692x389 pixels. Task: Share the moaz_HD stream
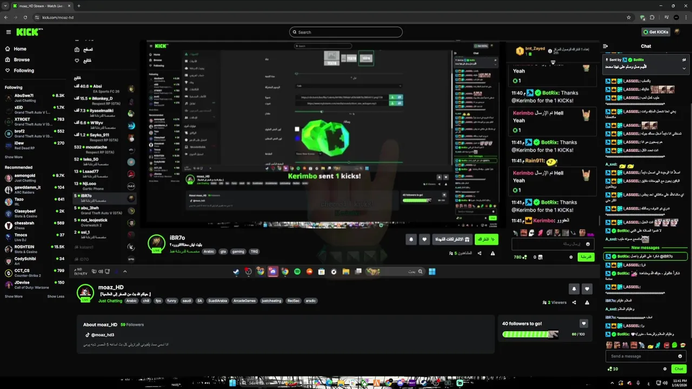pos(574,303)
